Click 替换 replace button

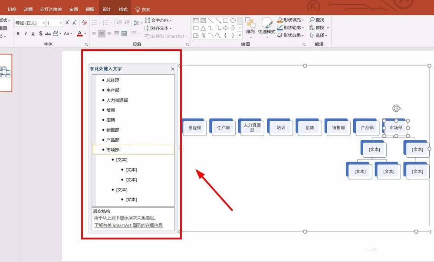coord(319,28)
